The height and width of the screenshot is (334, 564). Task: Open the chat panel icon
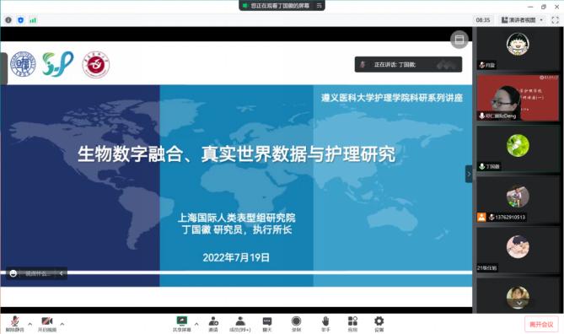(267, 324)
